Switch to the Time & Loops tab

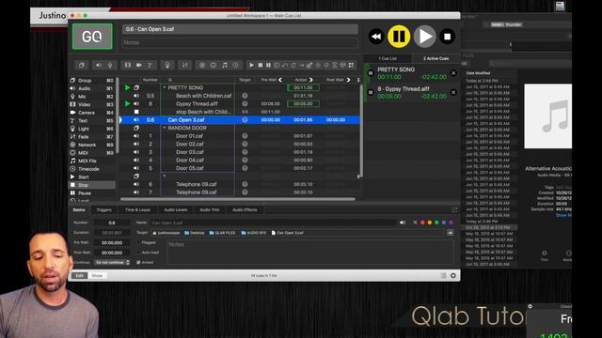[138, 210]
